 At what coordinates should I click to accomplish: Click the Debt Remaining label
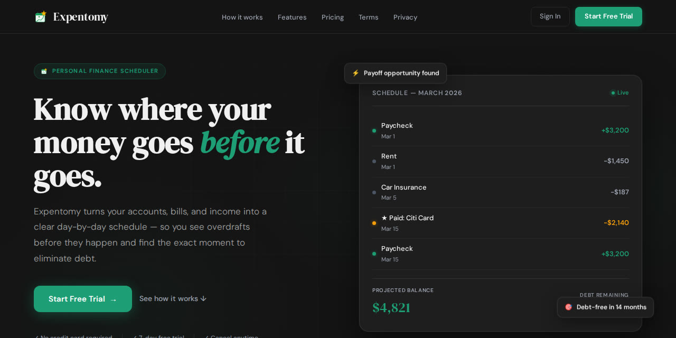click(604, 295)
